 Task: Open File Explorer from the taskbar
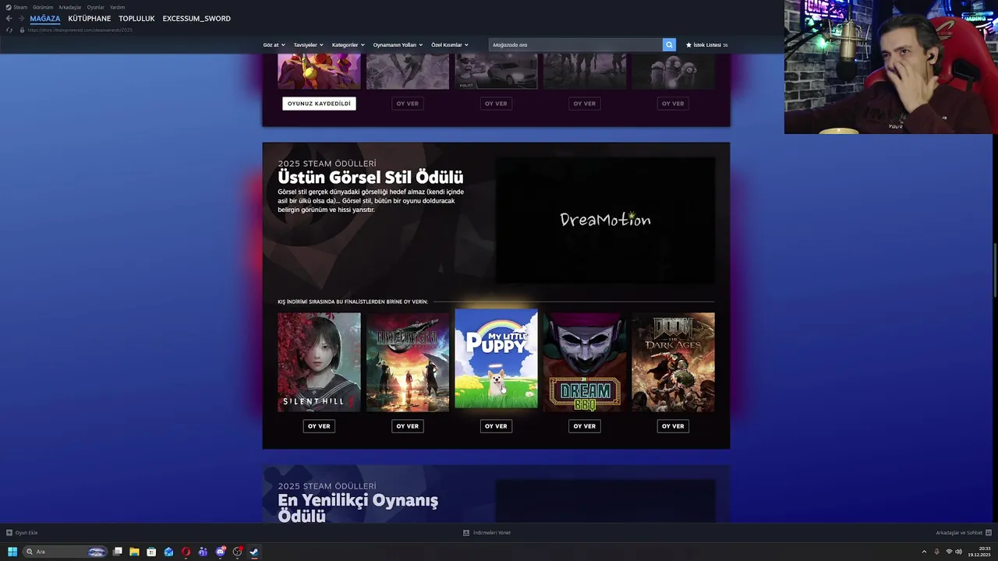[134, 552]
